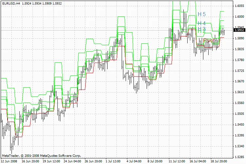This screenshot has width=246, height=164.
Task: Click the MetaTrader copyright text
Action: point(41,156)
